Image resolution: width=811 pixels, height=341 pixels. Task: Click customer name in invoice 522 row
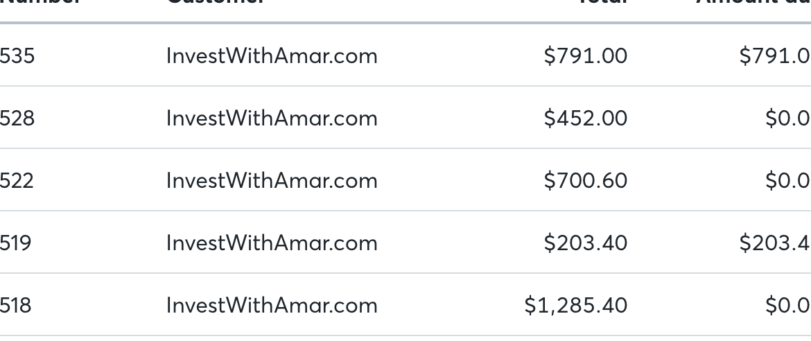(x=272, y=181)
